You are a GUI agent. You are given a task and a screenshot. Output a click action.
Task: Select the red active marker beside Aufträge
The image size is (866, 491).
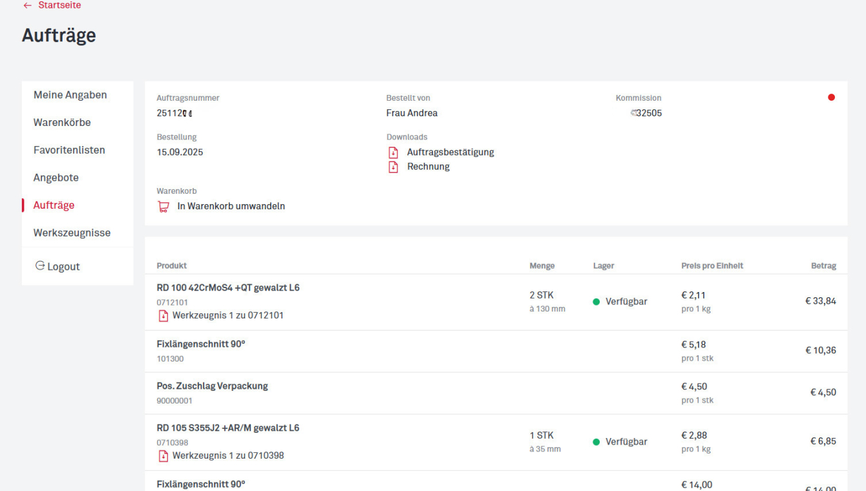pyautogui.click(x=24, y=205)
